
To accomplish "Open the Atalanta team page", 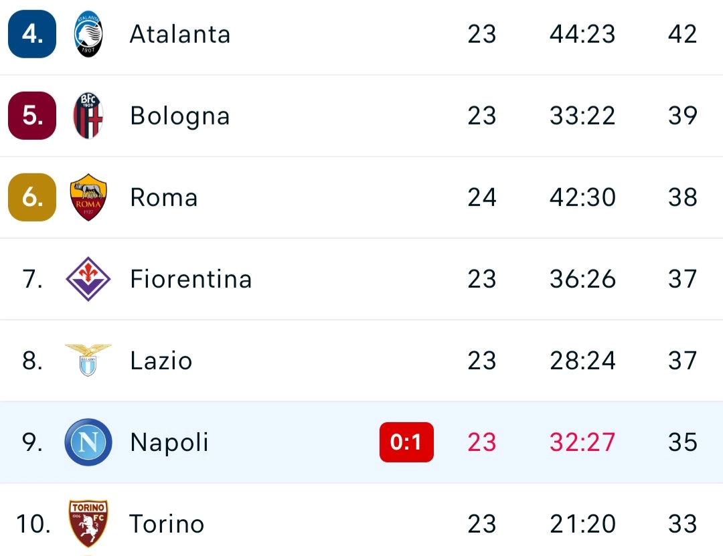I will coord(179,34).
